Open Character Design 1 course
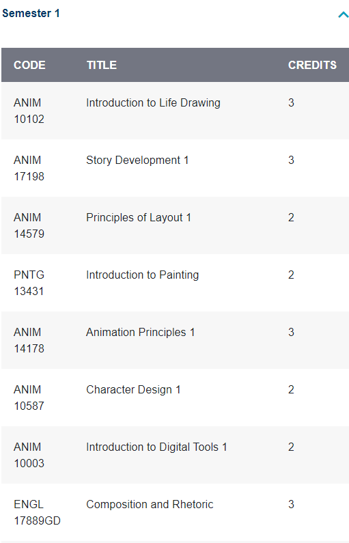349x543 pixels. [133, 390]
